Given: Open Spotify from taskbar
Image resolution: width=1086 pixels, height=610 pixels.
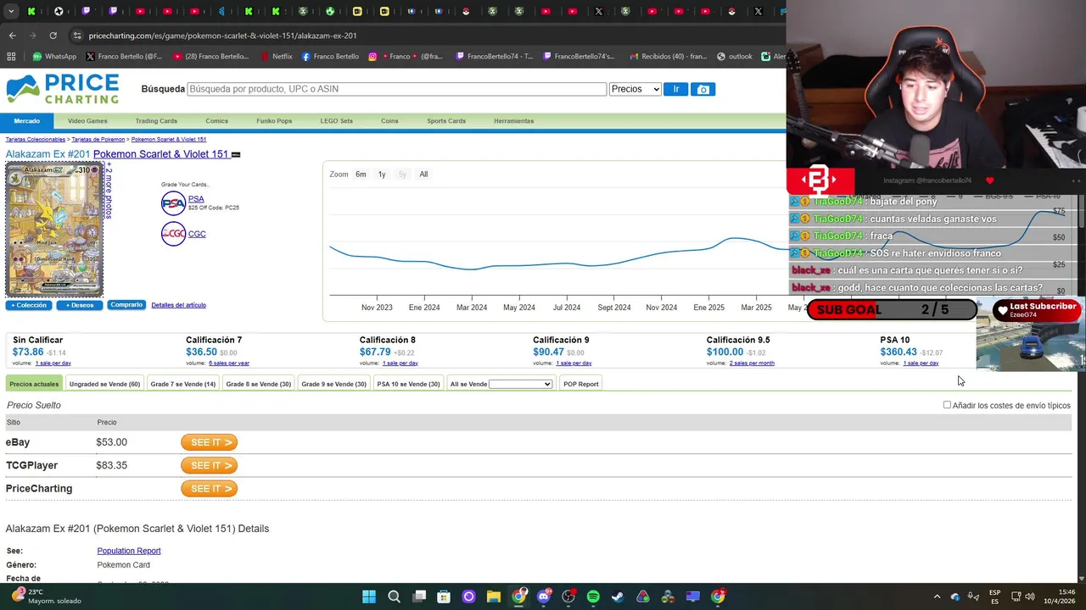Looking at the screenshot, I should point(593,596).
